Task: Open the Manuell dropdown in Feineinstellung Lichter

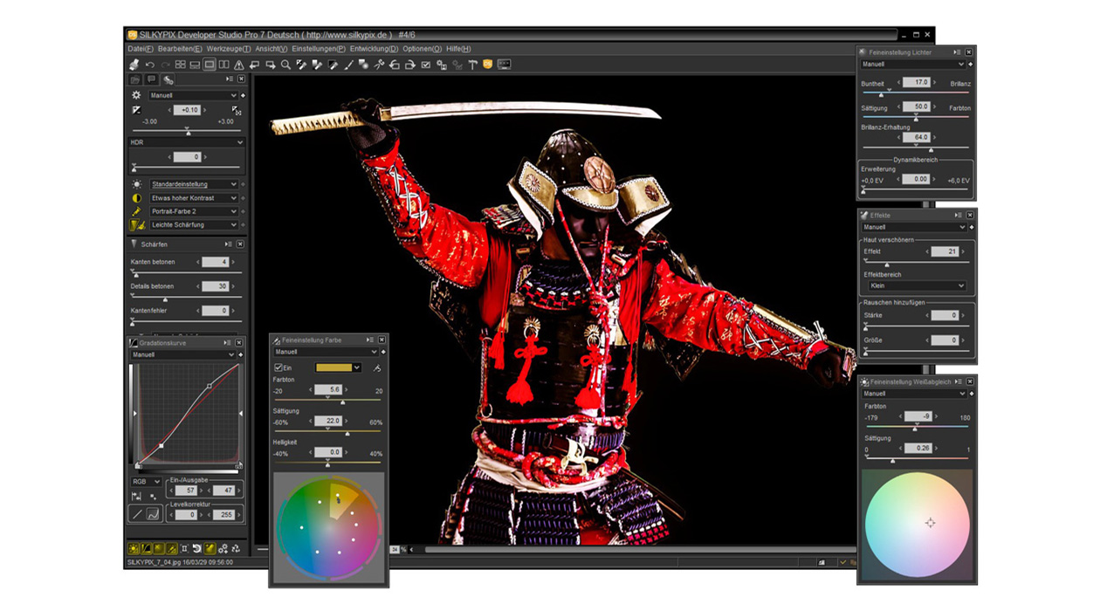Action: pyautogui.click(x=912, y=65)
